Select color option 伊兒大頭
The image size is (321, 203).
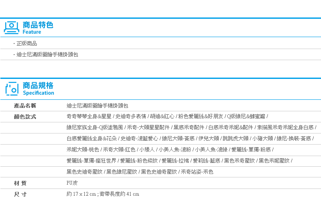[208, 139]
